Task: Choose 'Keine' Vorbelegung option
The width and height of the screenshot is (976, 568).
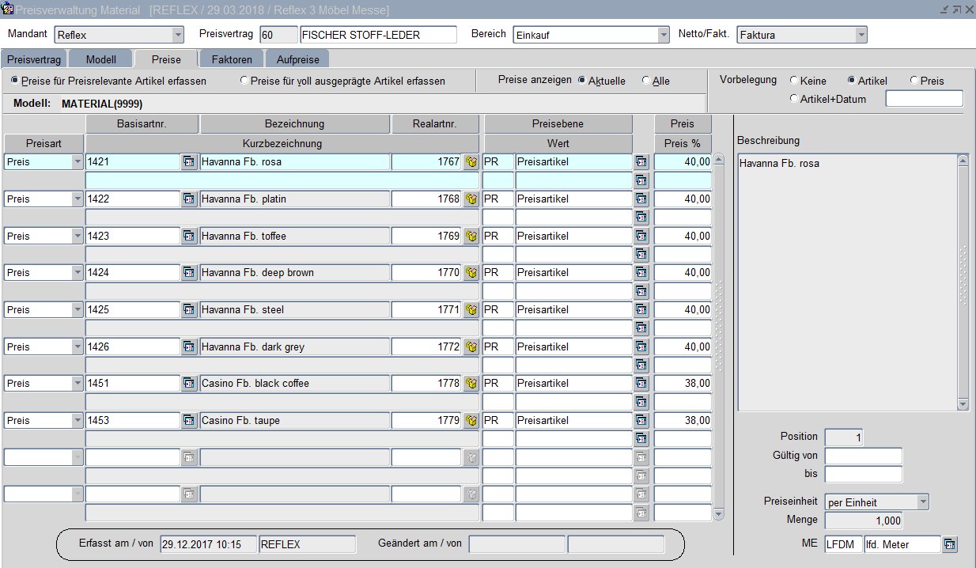Action: tap(794, 81)
